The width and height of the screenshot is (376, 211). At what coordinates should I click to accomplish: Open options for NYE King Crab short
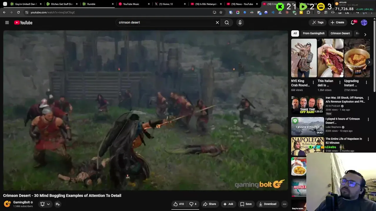pos(313,83)
